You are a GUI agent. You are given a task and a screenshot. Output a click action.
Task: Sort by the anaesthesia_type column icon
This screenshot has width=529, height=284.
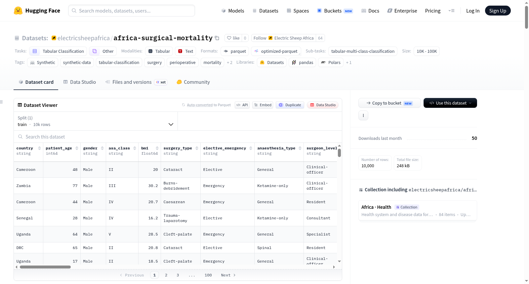pos(300,148)
